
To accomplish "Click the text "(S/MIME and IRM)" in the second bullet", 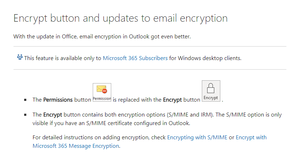I will tap(190, 115).
